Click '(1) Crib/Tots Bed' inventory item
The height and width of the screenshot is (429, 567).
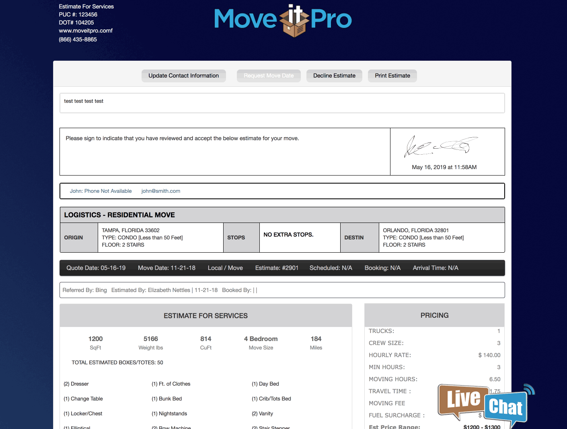pos(271,399)
